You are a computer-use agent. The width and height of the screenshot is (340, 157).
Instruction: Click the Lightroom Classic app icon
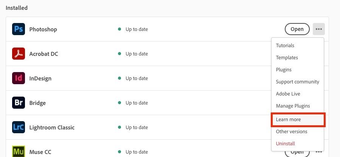pos(19,127)
